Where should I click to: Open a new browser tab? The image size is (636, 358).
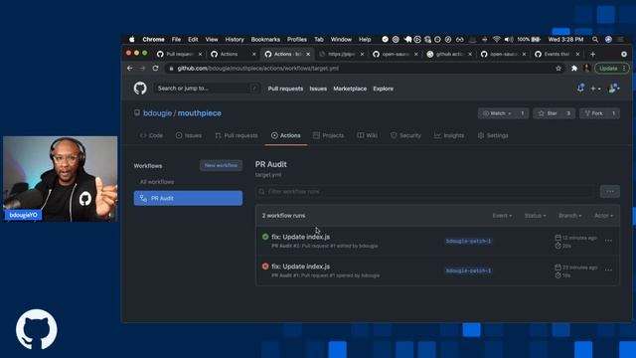592,54
